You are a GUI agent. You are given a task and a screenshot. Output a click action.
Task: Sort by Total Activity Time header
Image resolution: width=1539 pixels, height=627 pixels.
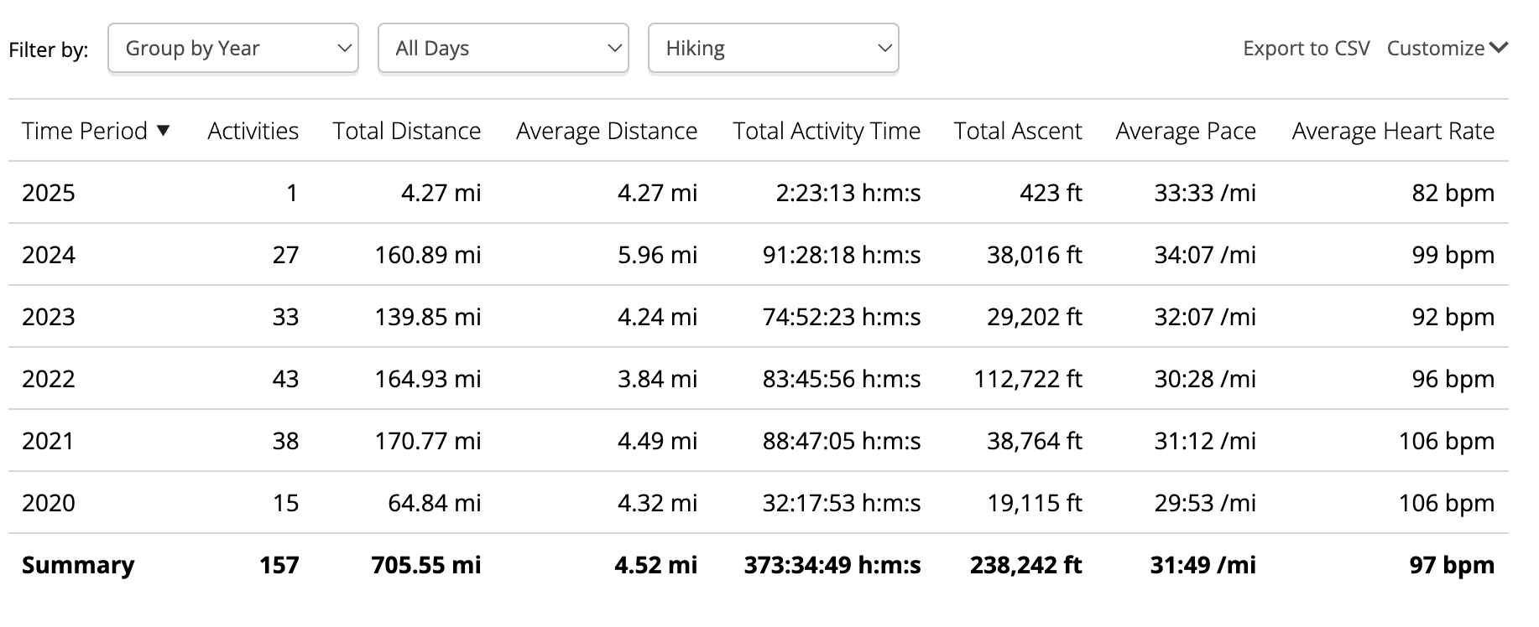pos(827,131)
